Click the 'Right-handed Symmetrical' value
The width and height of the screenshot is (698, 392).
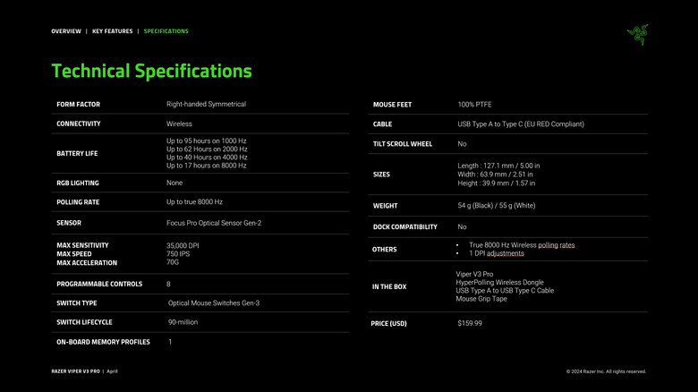click(206, 104)
